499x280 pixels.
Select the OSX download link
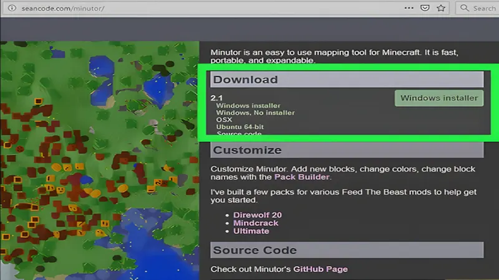224,119
